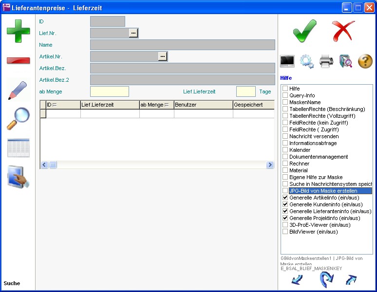377x292 pixels.
Task: Click the gear settings icon
Action: [307, 61]
